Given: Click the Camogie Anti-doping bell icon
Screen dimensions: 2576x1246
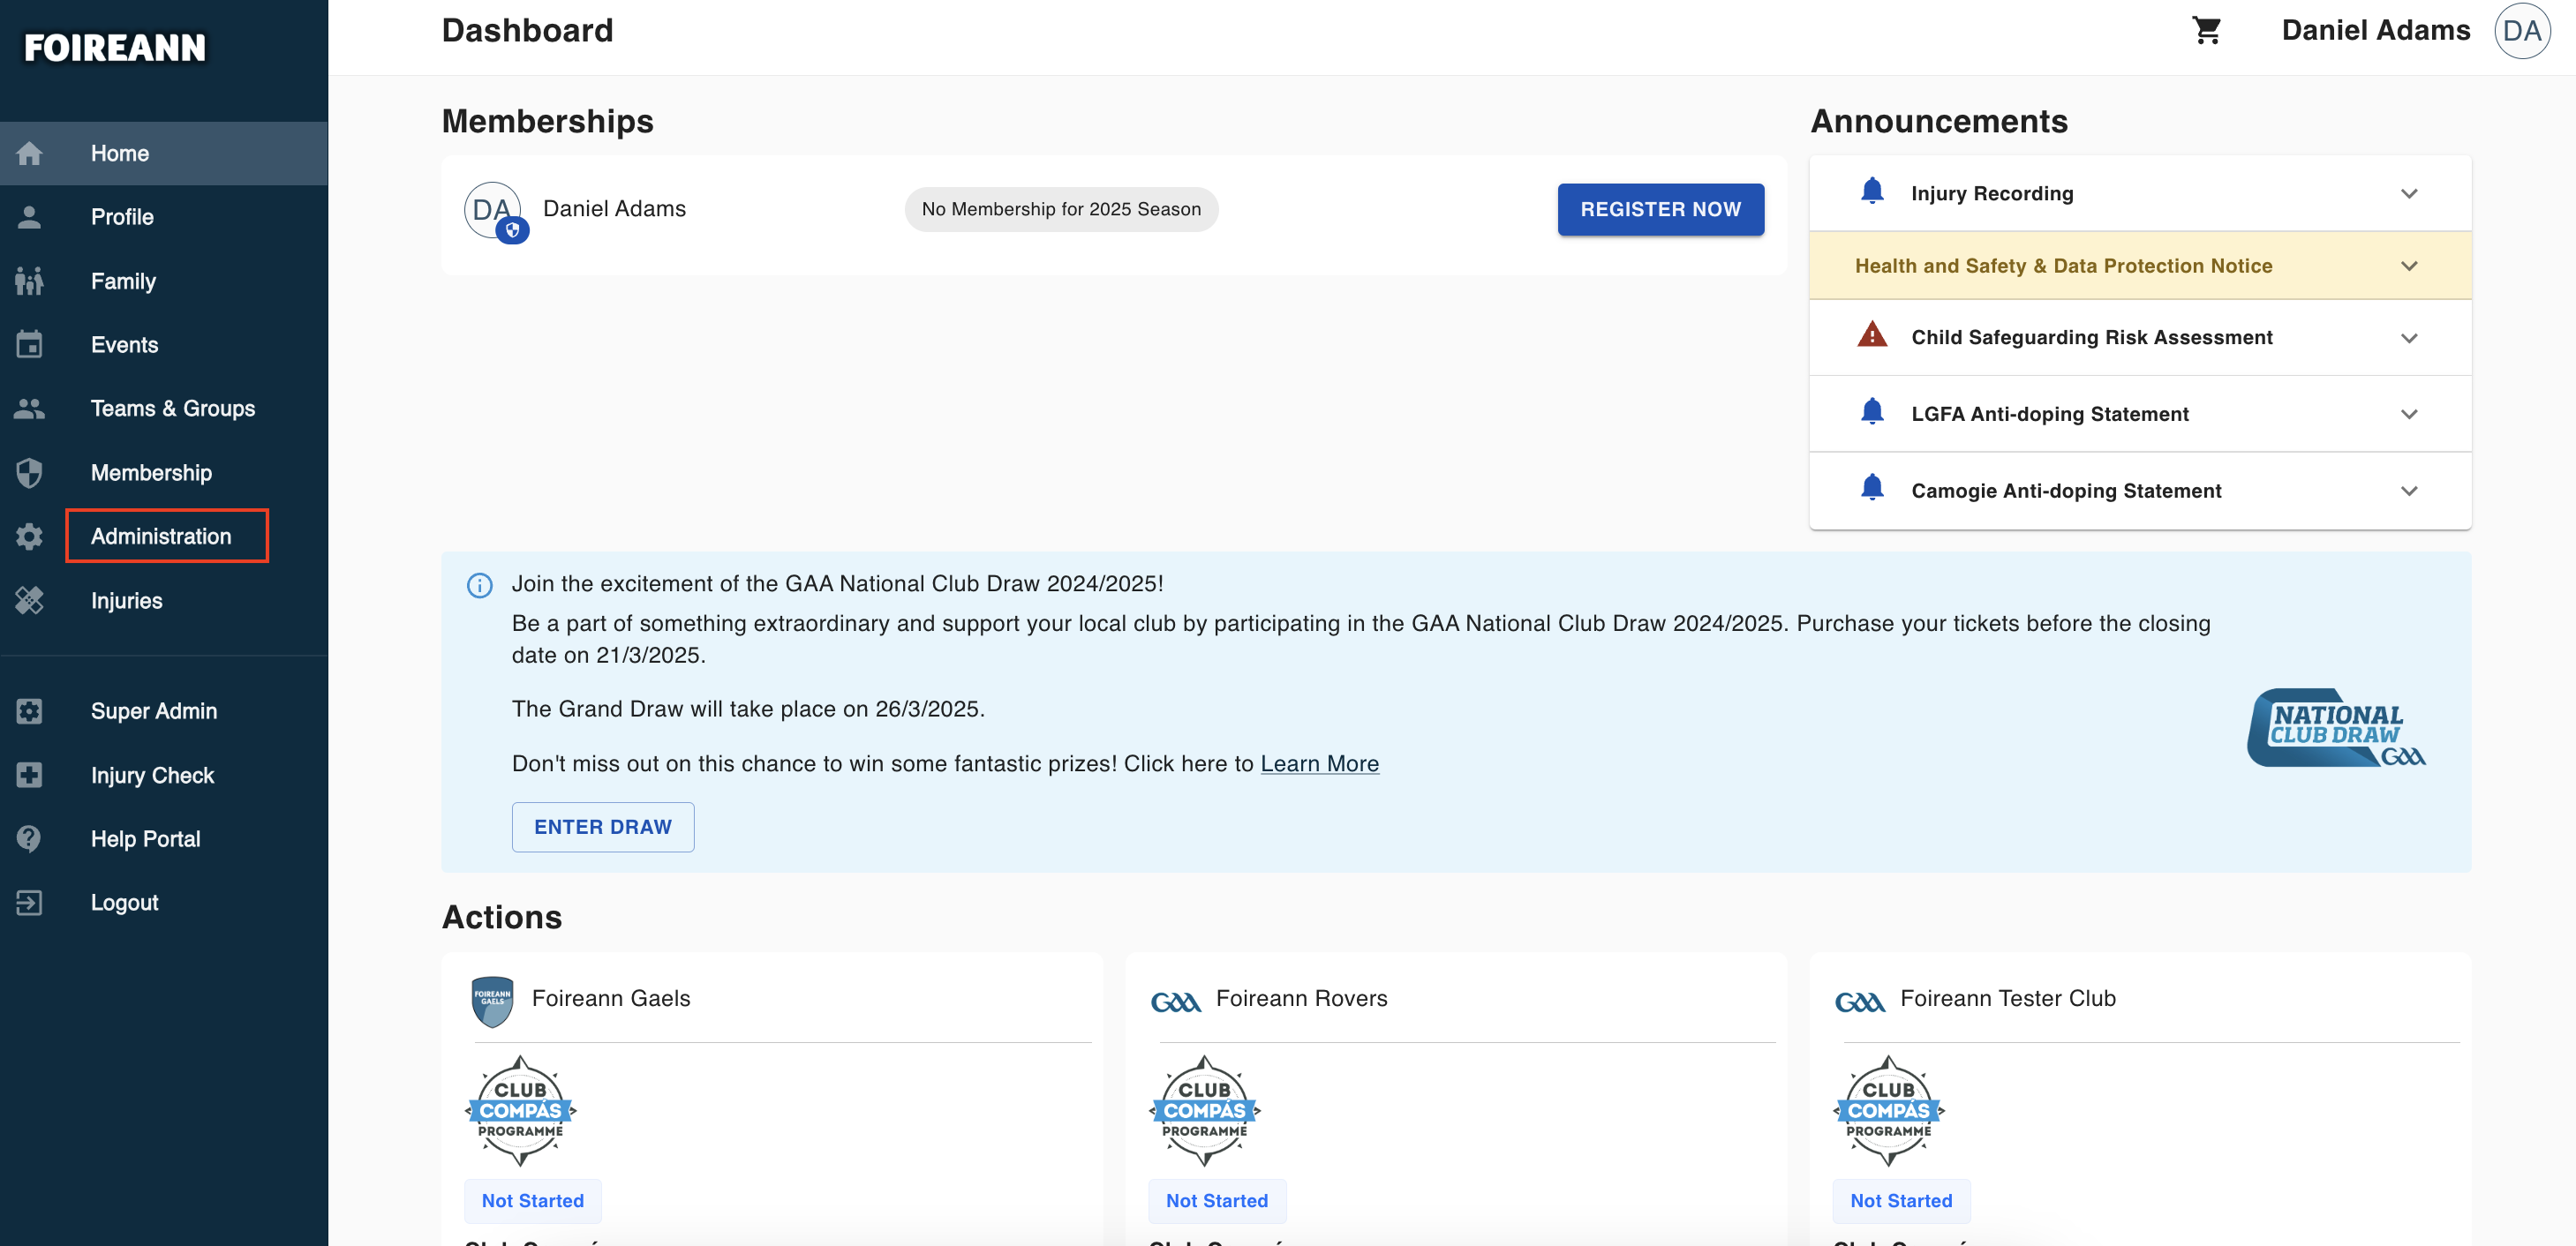Looking at the screenshot, I should pos(1872,489).
